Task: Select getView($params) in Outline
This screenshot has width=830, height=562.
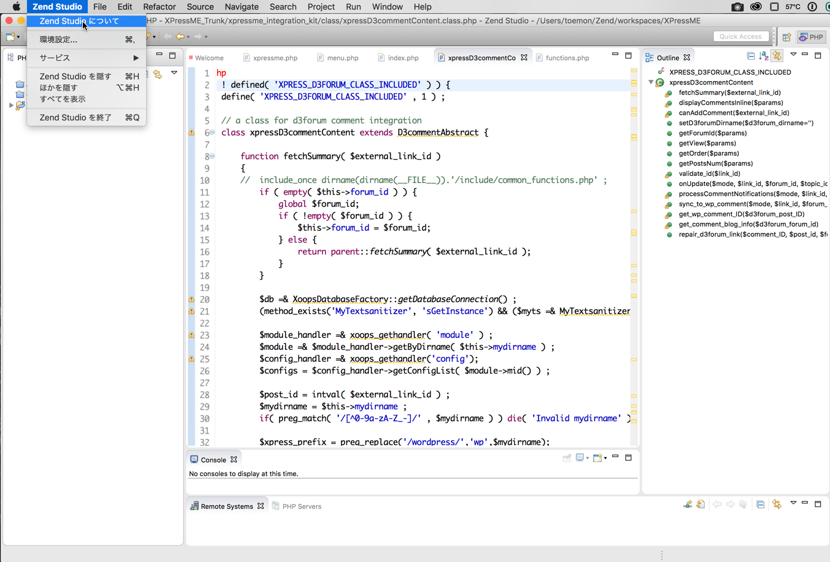Action: 707,143
